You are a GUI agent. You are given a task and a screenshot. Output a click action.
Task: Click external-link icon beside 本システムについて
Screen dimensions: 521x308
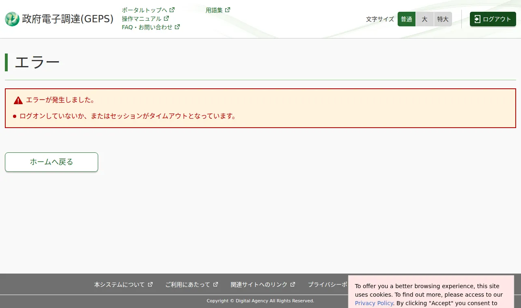pos(150,284)
